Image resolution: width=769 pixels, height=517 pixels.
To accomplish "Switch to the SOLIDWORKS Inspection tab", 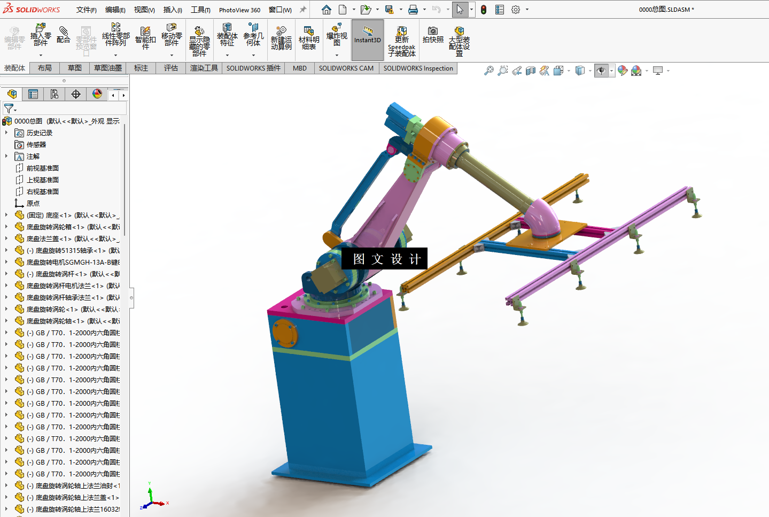I will 418,68.
